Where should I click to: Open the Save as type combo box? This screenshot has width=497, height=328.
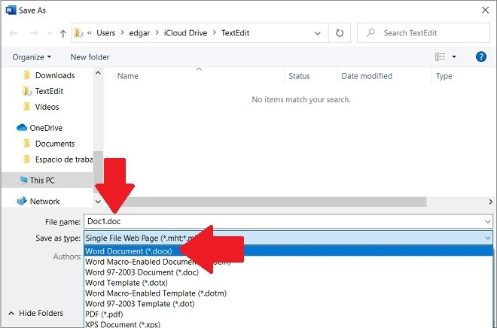click(x=288, y=238)
